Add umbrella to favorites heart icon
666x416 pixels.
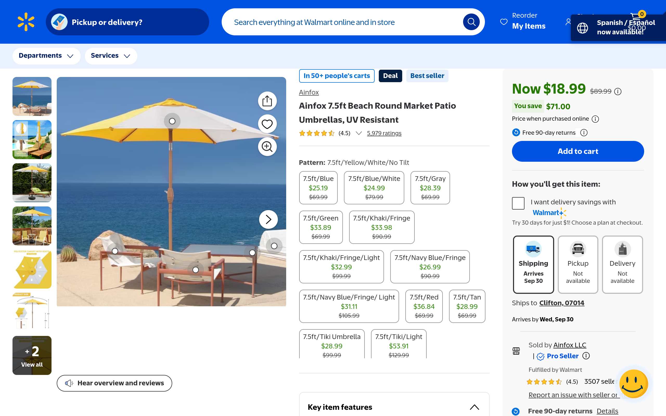[x=267, y=124]
